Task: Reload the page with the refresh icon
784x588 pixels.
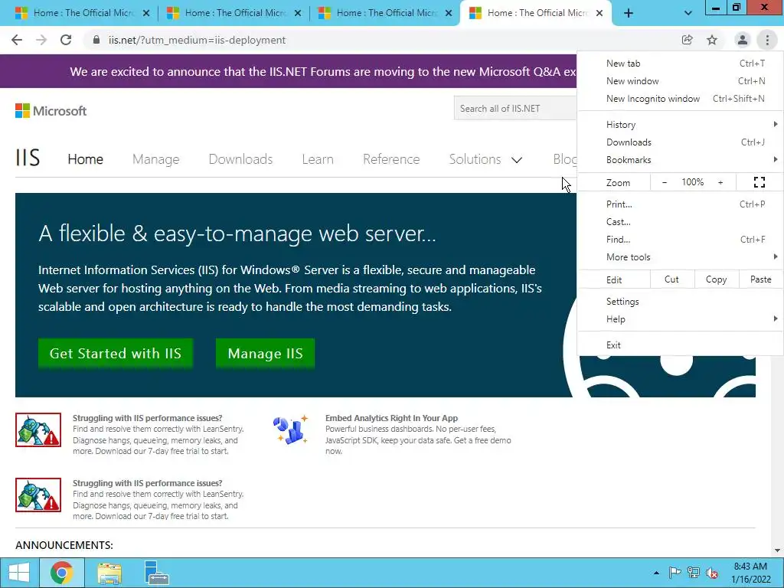Action: pyautogui.click(x=66, y=40)
